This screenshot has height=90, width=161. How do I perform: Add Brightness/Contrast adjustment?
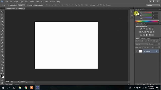tap(141, 29)
